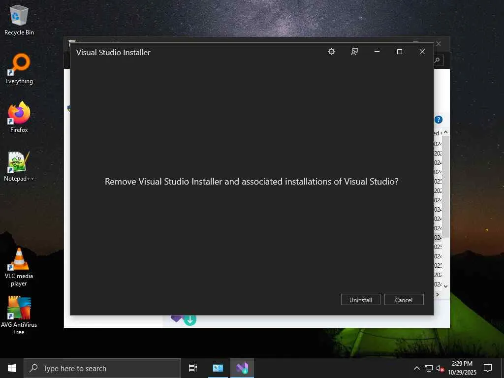
Task: Maximize the Visual Studio Installer window
Action: coord(400,52)
